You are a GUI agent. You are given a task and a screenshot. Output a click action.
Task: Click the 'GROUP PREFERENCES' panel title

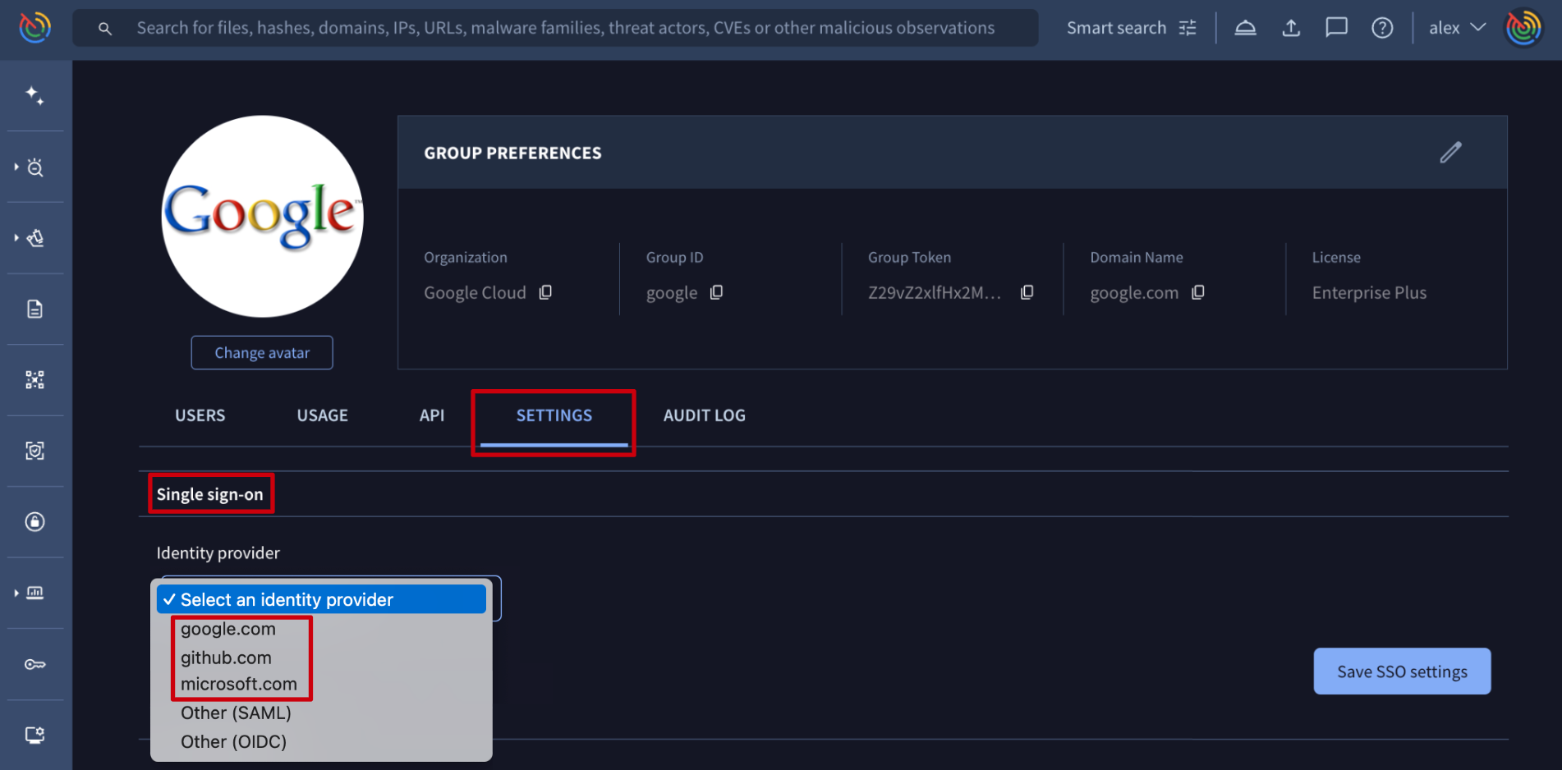click(512, 154)
